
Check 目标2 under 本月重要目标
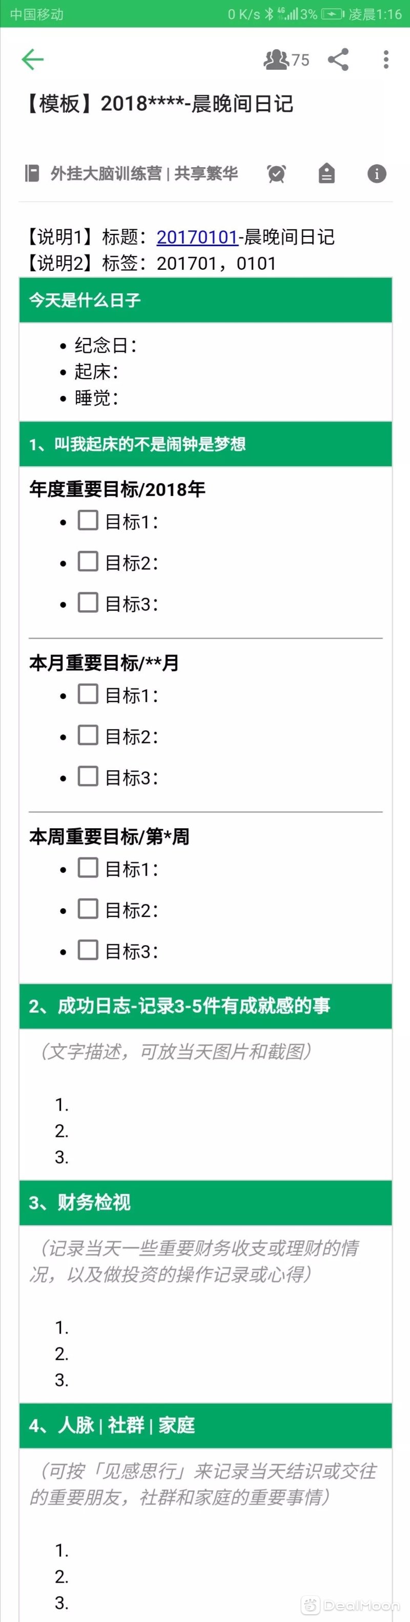[x=88, y=735]
